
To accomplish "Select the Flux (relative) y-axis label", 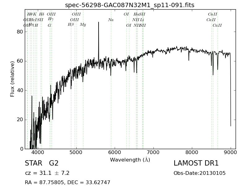I will tap(12, 79).
